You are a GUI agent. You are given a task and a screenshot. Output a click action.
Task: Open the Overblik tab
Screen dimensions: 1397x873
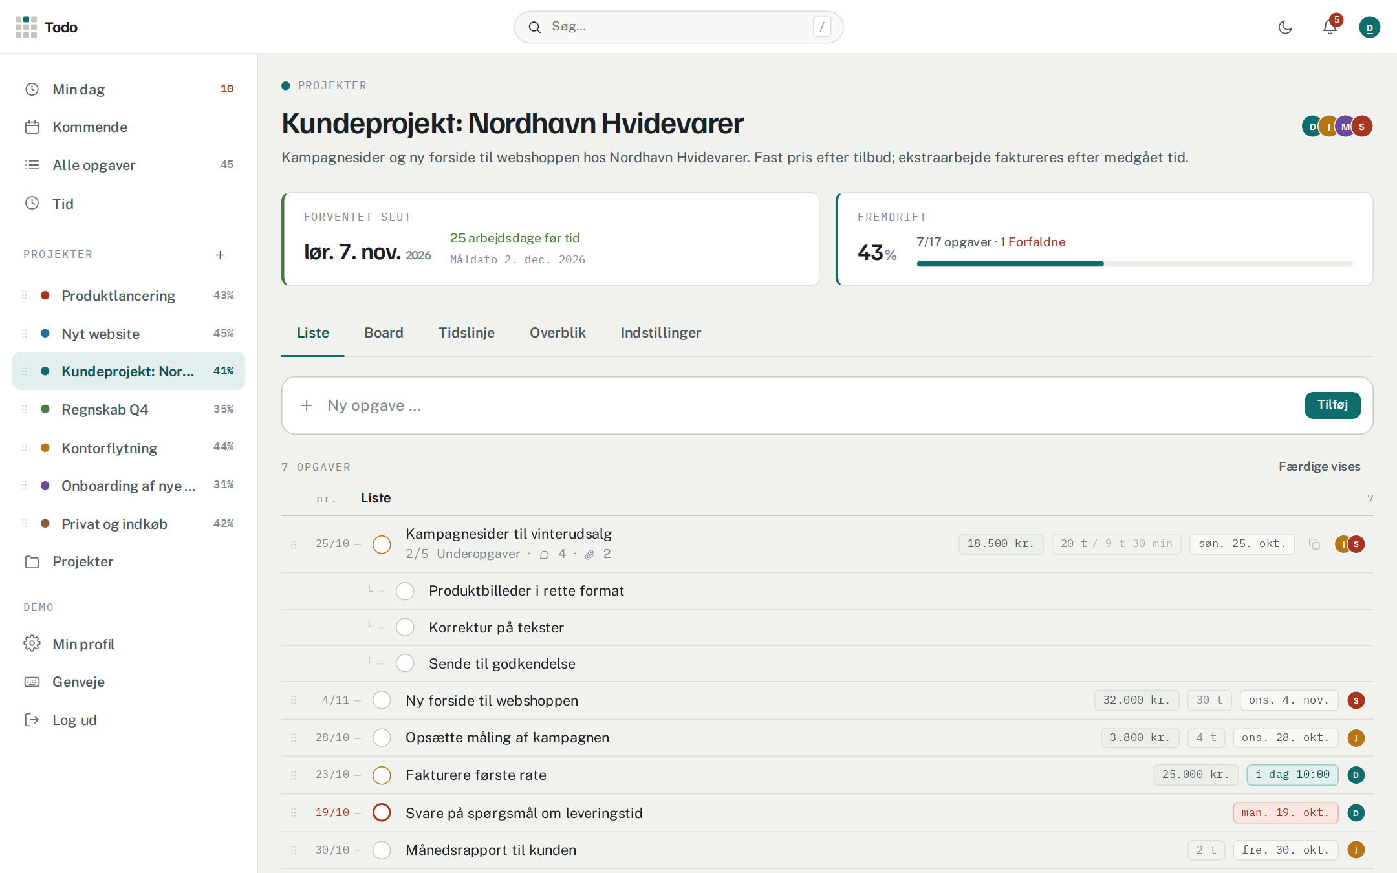click(558, 333)
